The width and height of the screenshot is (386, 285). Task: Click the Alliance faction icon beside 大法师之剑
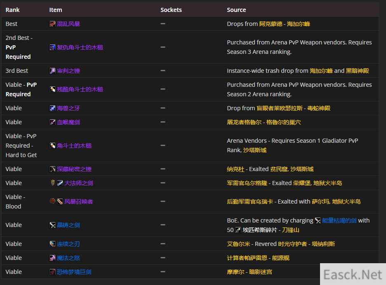52,183
